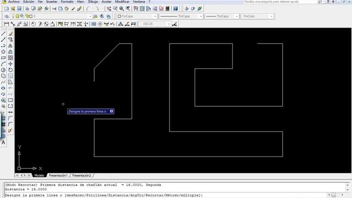
Task: Click the Angular dimension icon
Action: pyautogui.click(x=52, y=24)
